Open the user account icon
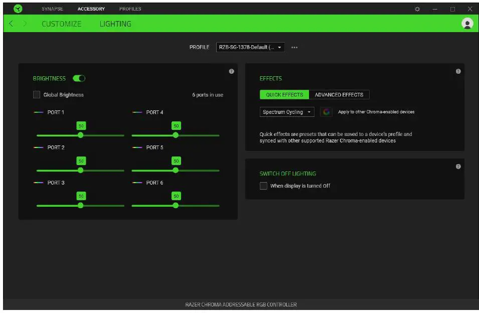This screenshot has height=313, width=479. point(467,23)
